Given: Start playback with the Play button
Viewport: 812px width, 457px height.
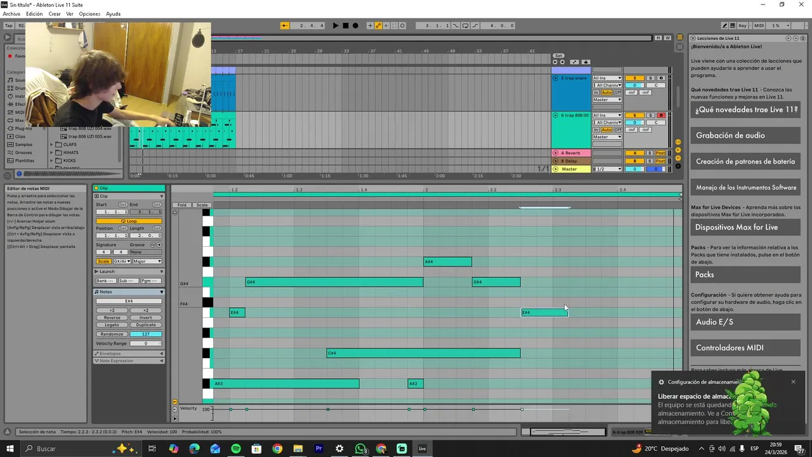Looking at the screenshot, I should 336,25.
